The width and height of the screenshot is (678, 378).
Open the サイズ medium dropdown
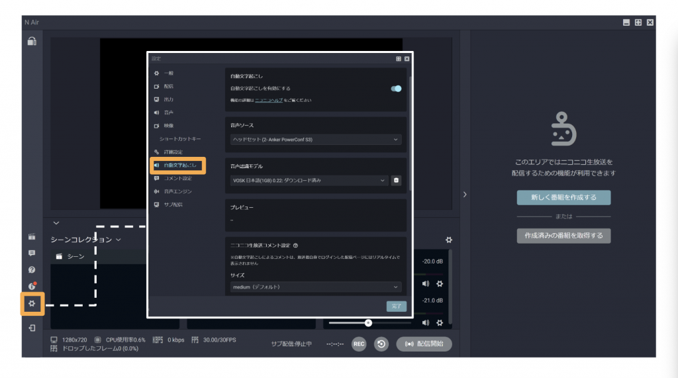[316, 287]
